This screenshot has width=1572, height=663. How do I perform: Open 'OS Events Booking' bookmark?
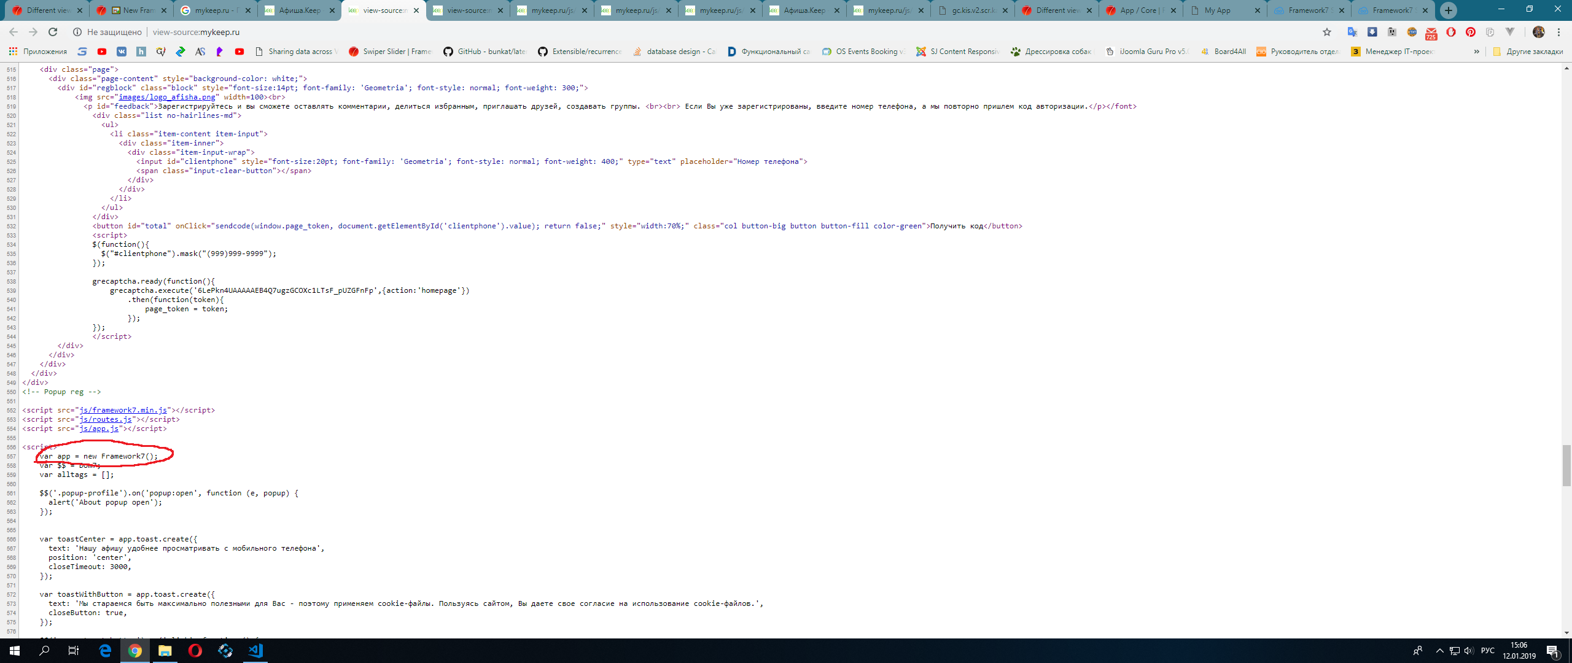(863, 52)
